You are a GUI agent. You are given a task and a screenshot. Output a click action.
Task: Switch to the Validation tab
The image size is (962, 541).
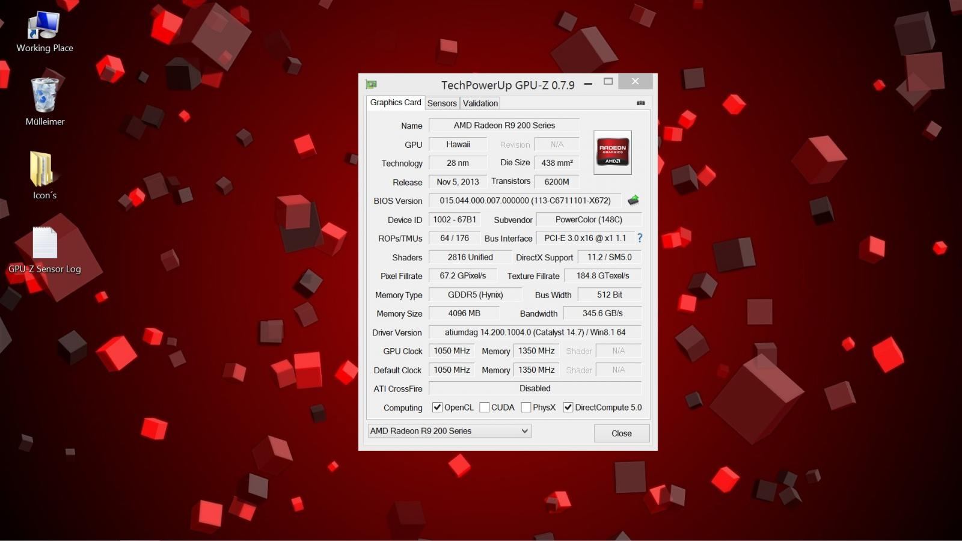(x=480, y=103)
